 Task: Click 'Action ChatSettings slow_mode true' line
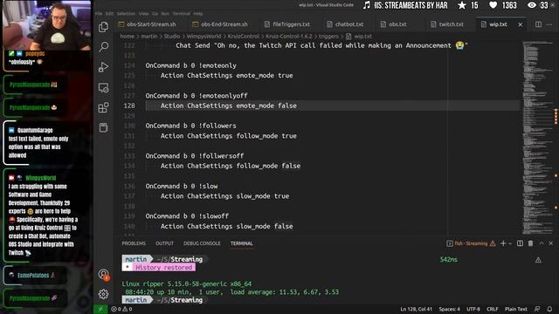click(x=224, y=196)
